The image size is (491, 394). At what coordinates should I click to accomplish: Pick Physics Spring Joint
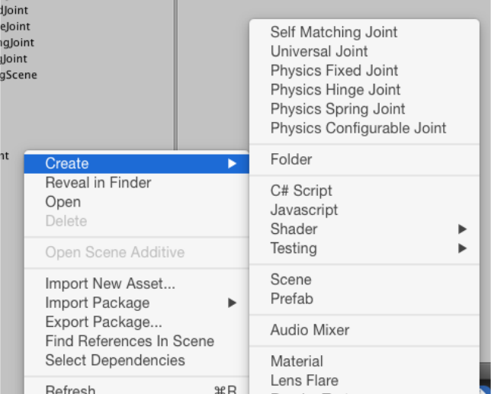pos(338,109)
